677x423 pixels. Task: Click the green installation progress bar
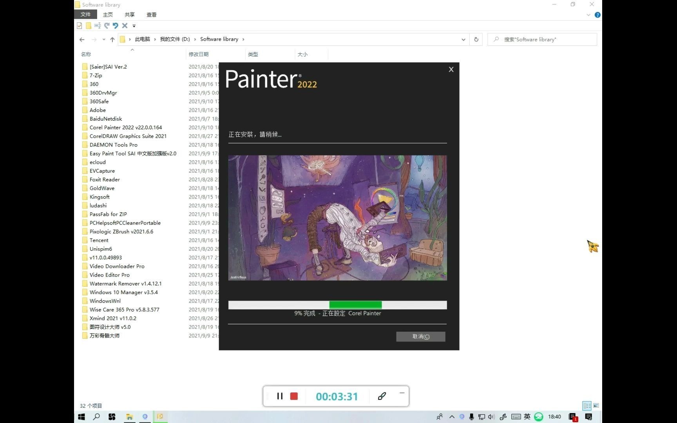click(355, 305)
